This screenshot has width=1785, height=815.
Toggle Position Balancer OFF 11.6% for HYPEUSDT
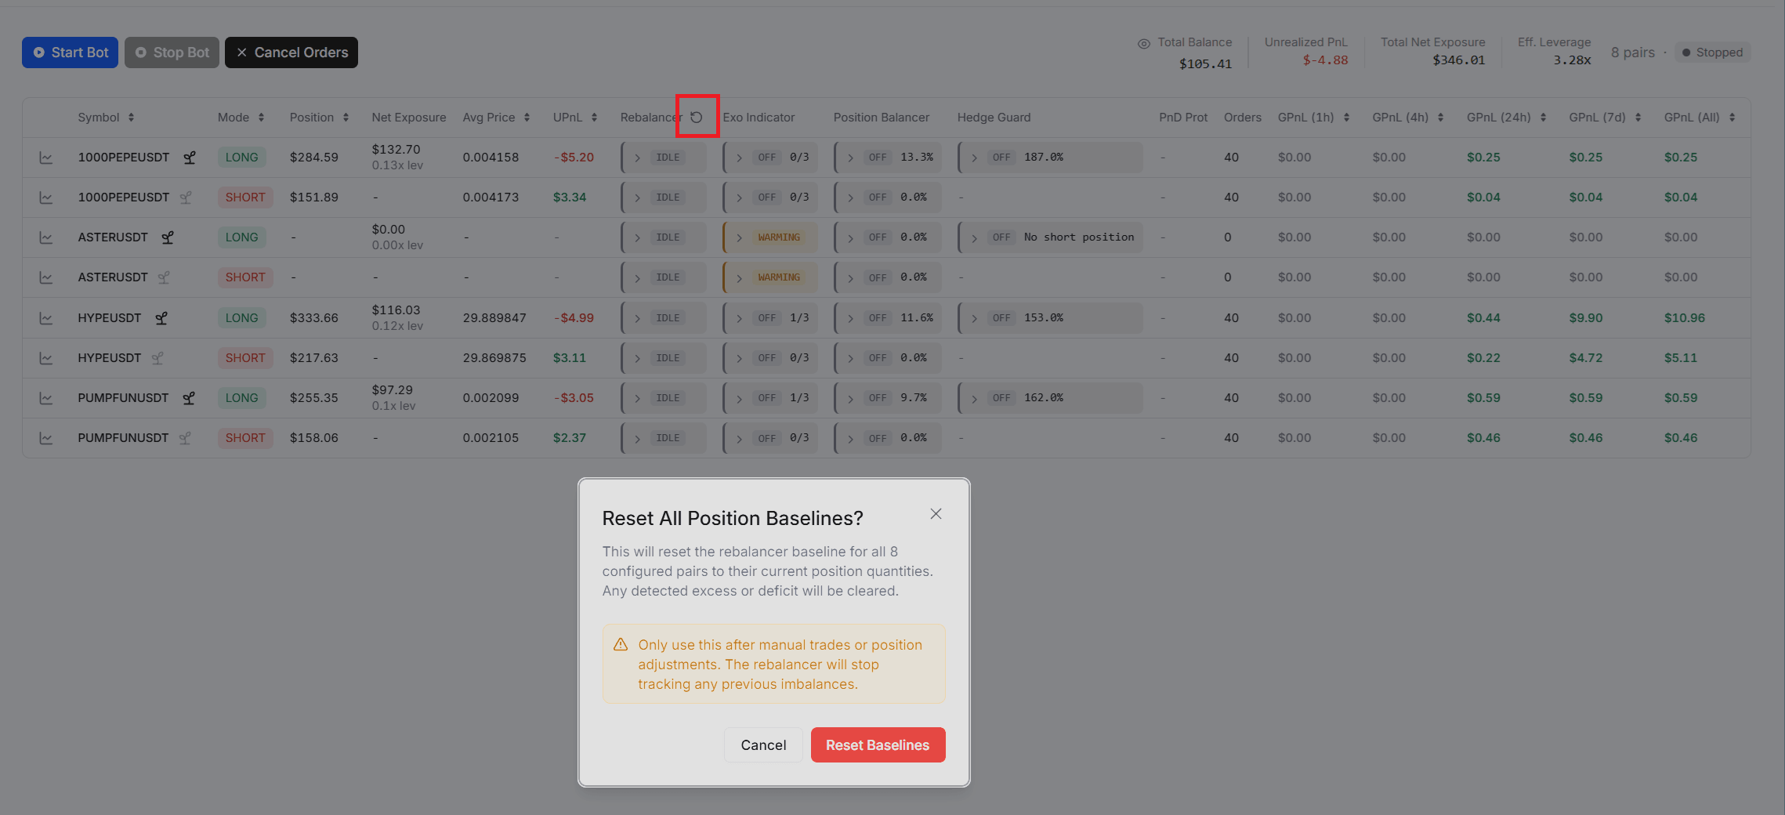pos(878,318)
